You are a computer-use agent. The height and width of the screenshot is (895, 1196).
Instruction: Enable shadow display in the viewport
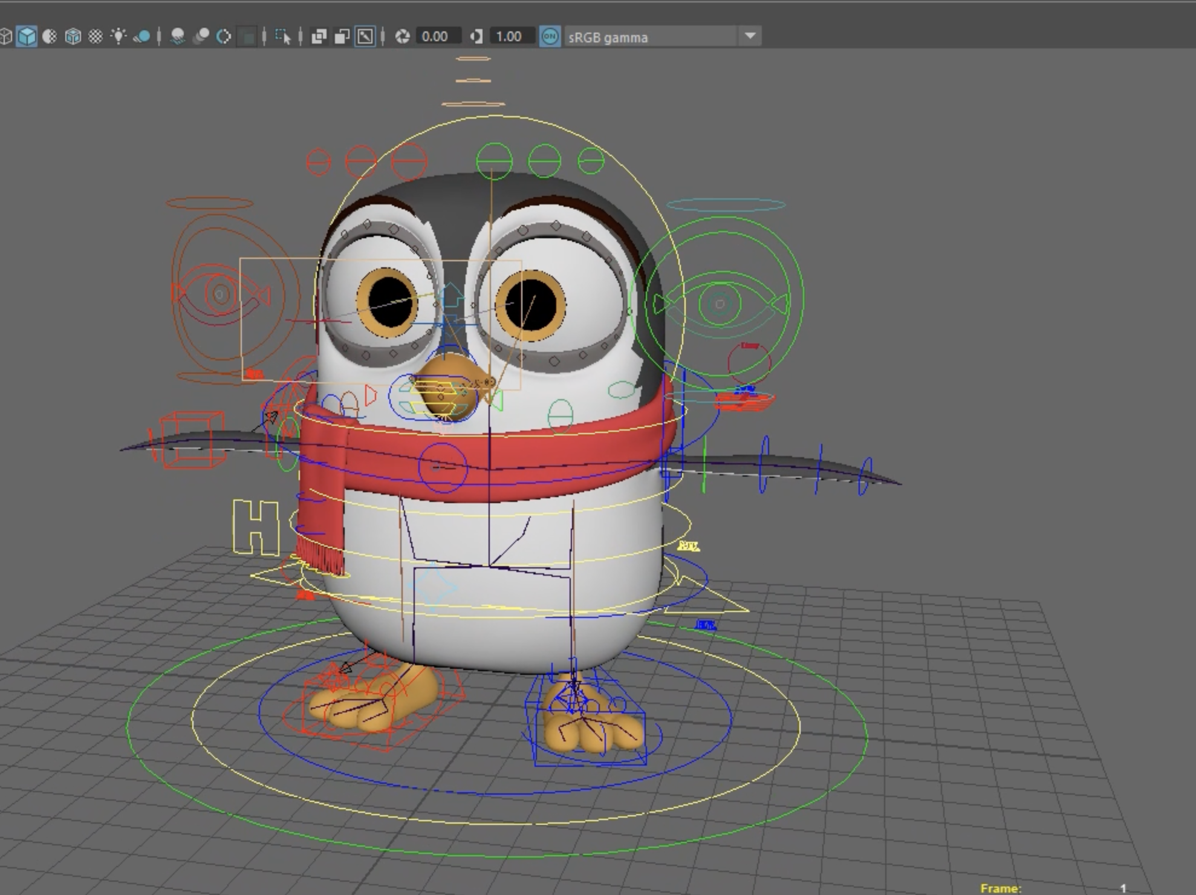[178, 36]
